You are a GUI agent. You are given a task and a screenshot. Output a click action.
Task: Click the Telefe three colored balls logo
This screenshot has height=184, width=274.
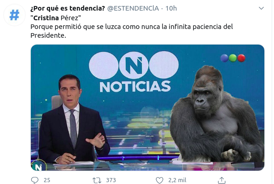233,58
